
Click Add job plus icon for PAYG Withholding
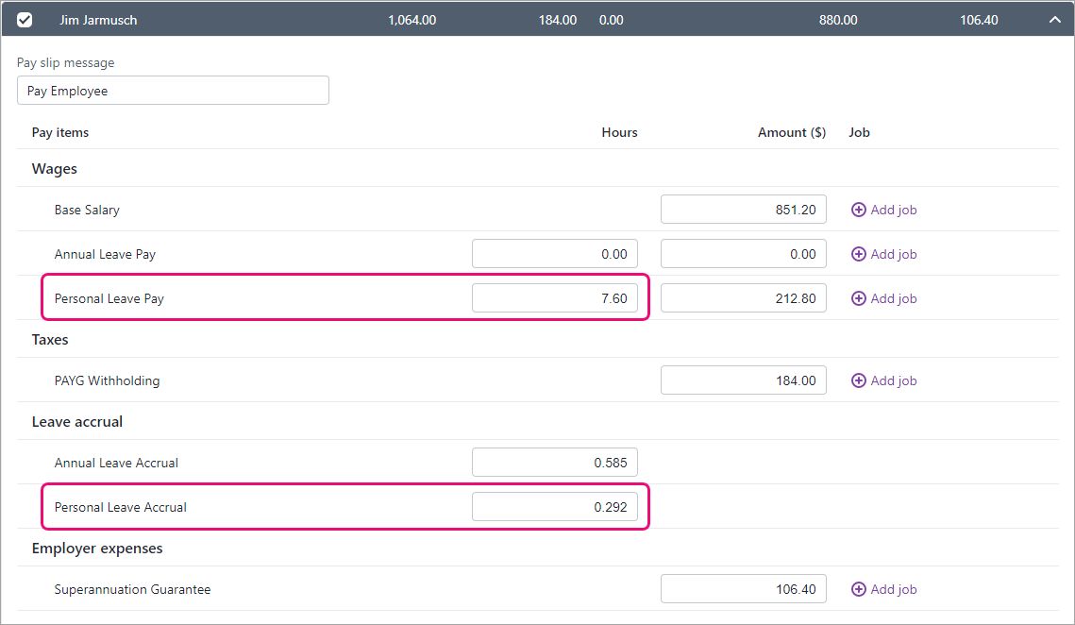(x=858, y=380)
